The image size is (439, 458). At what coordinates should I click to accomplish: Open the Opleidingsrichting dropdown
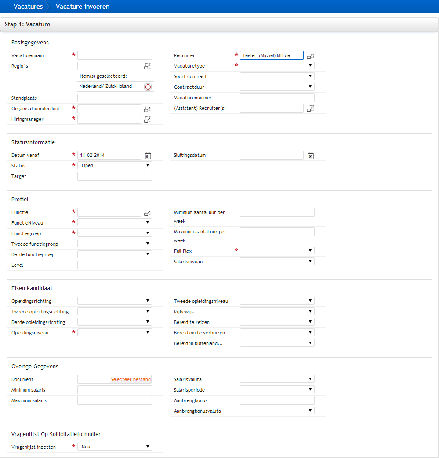tap(115, 301)
